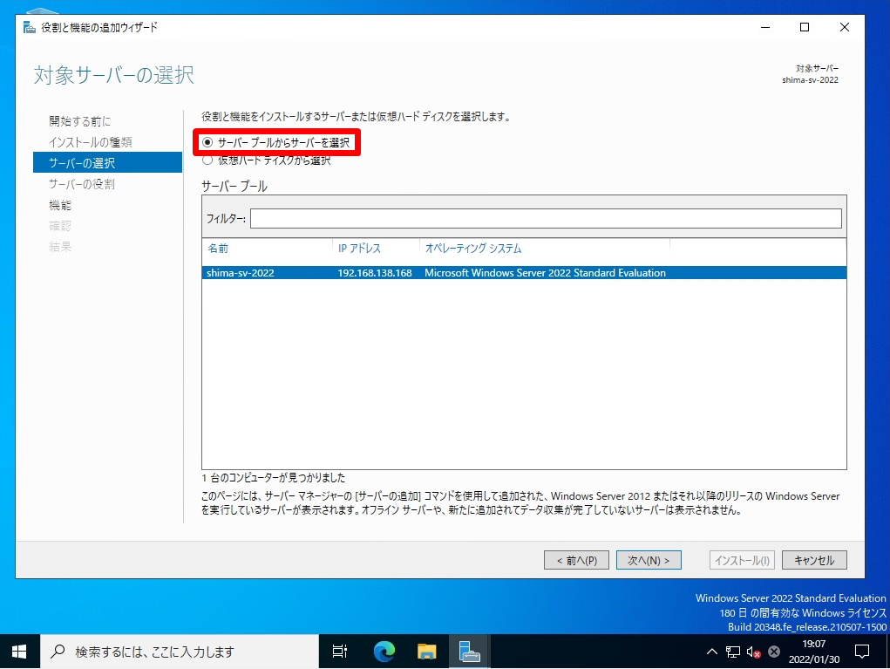The width and height of the screenshot is (890, 669).
Task: Click the 前へ(P) back button
Action: 576,560
